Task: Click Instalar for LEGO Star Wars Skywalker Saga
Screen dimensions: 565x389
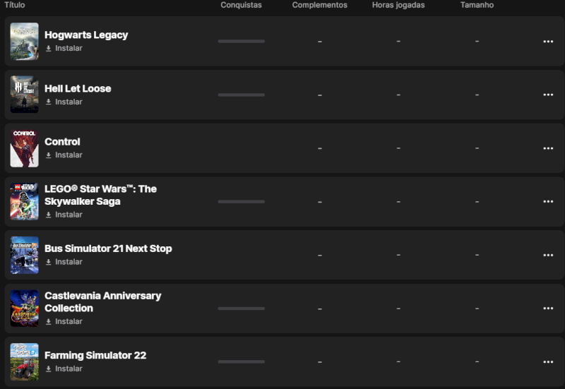Action: tap(69, 215)
